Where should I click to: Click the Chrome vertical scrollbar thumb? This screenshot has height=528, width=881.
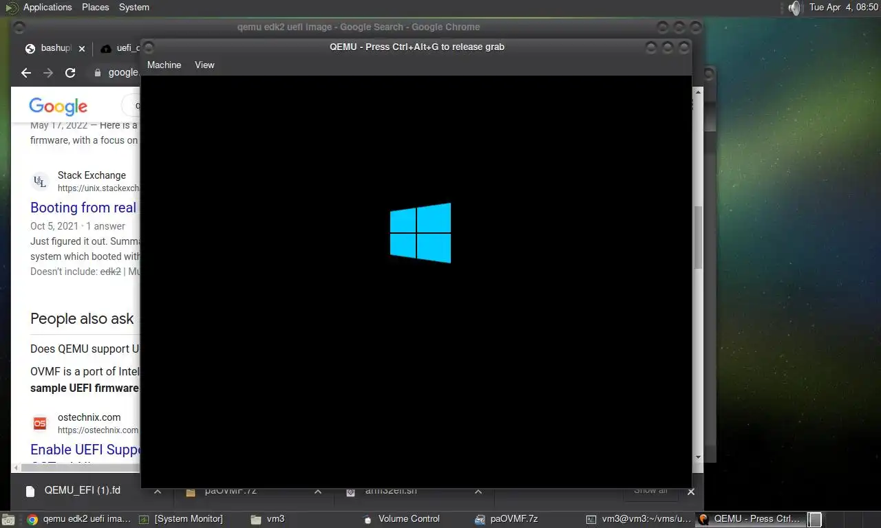(x=698, y=237)
